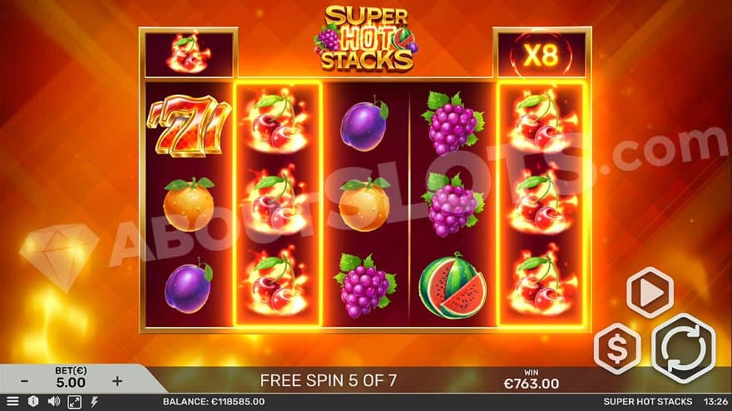Click the circular spin button
Viewport: 732px width, 411px height.
pos(684,349)
